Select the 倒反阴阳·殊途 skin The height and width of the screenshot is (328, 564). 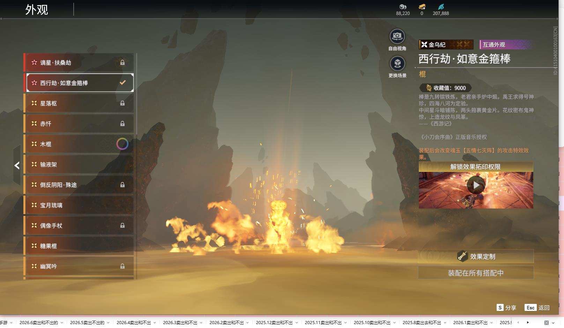pos(79,185)
